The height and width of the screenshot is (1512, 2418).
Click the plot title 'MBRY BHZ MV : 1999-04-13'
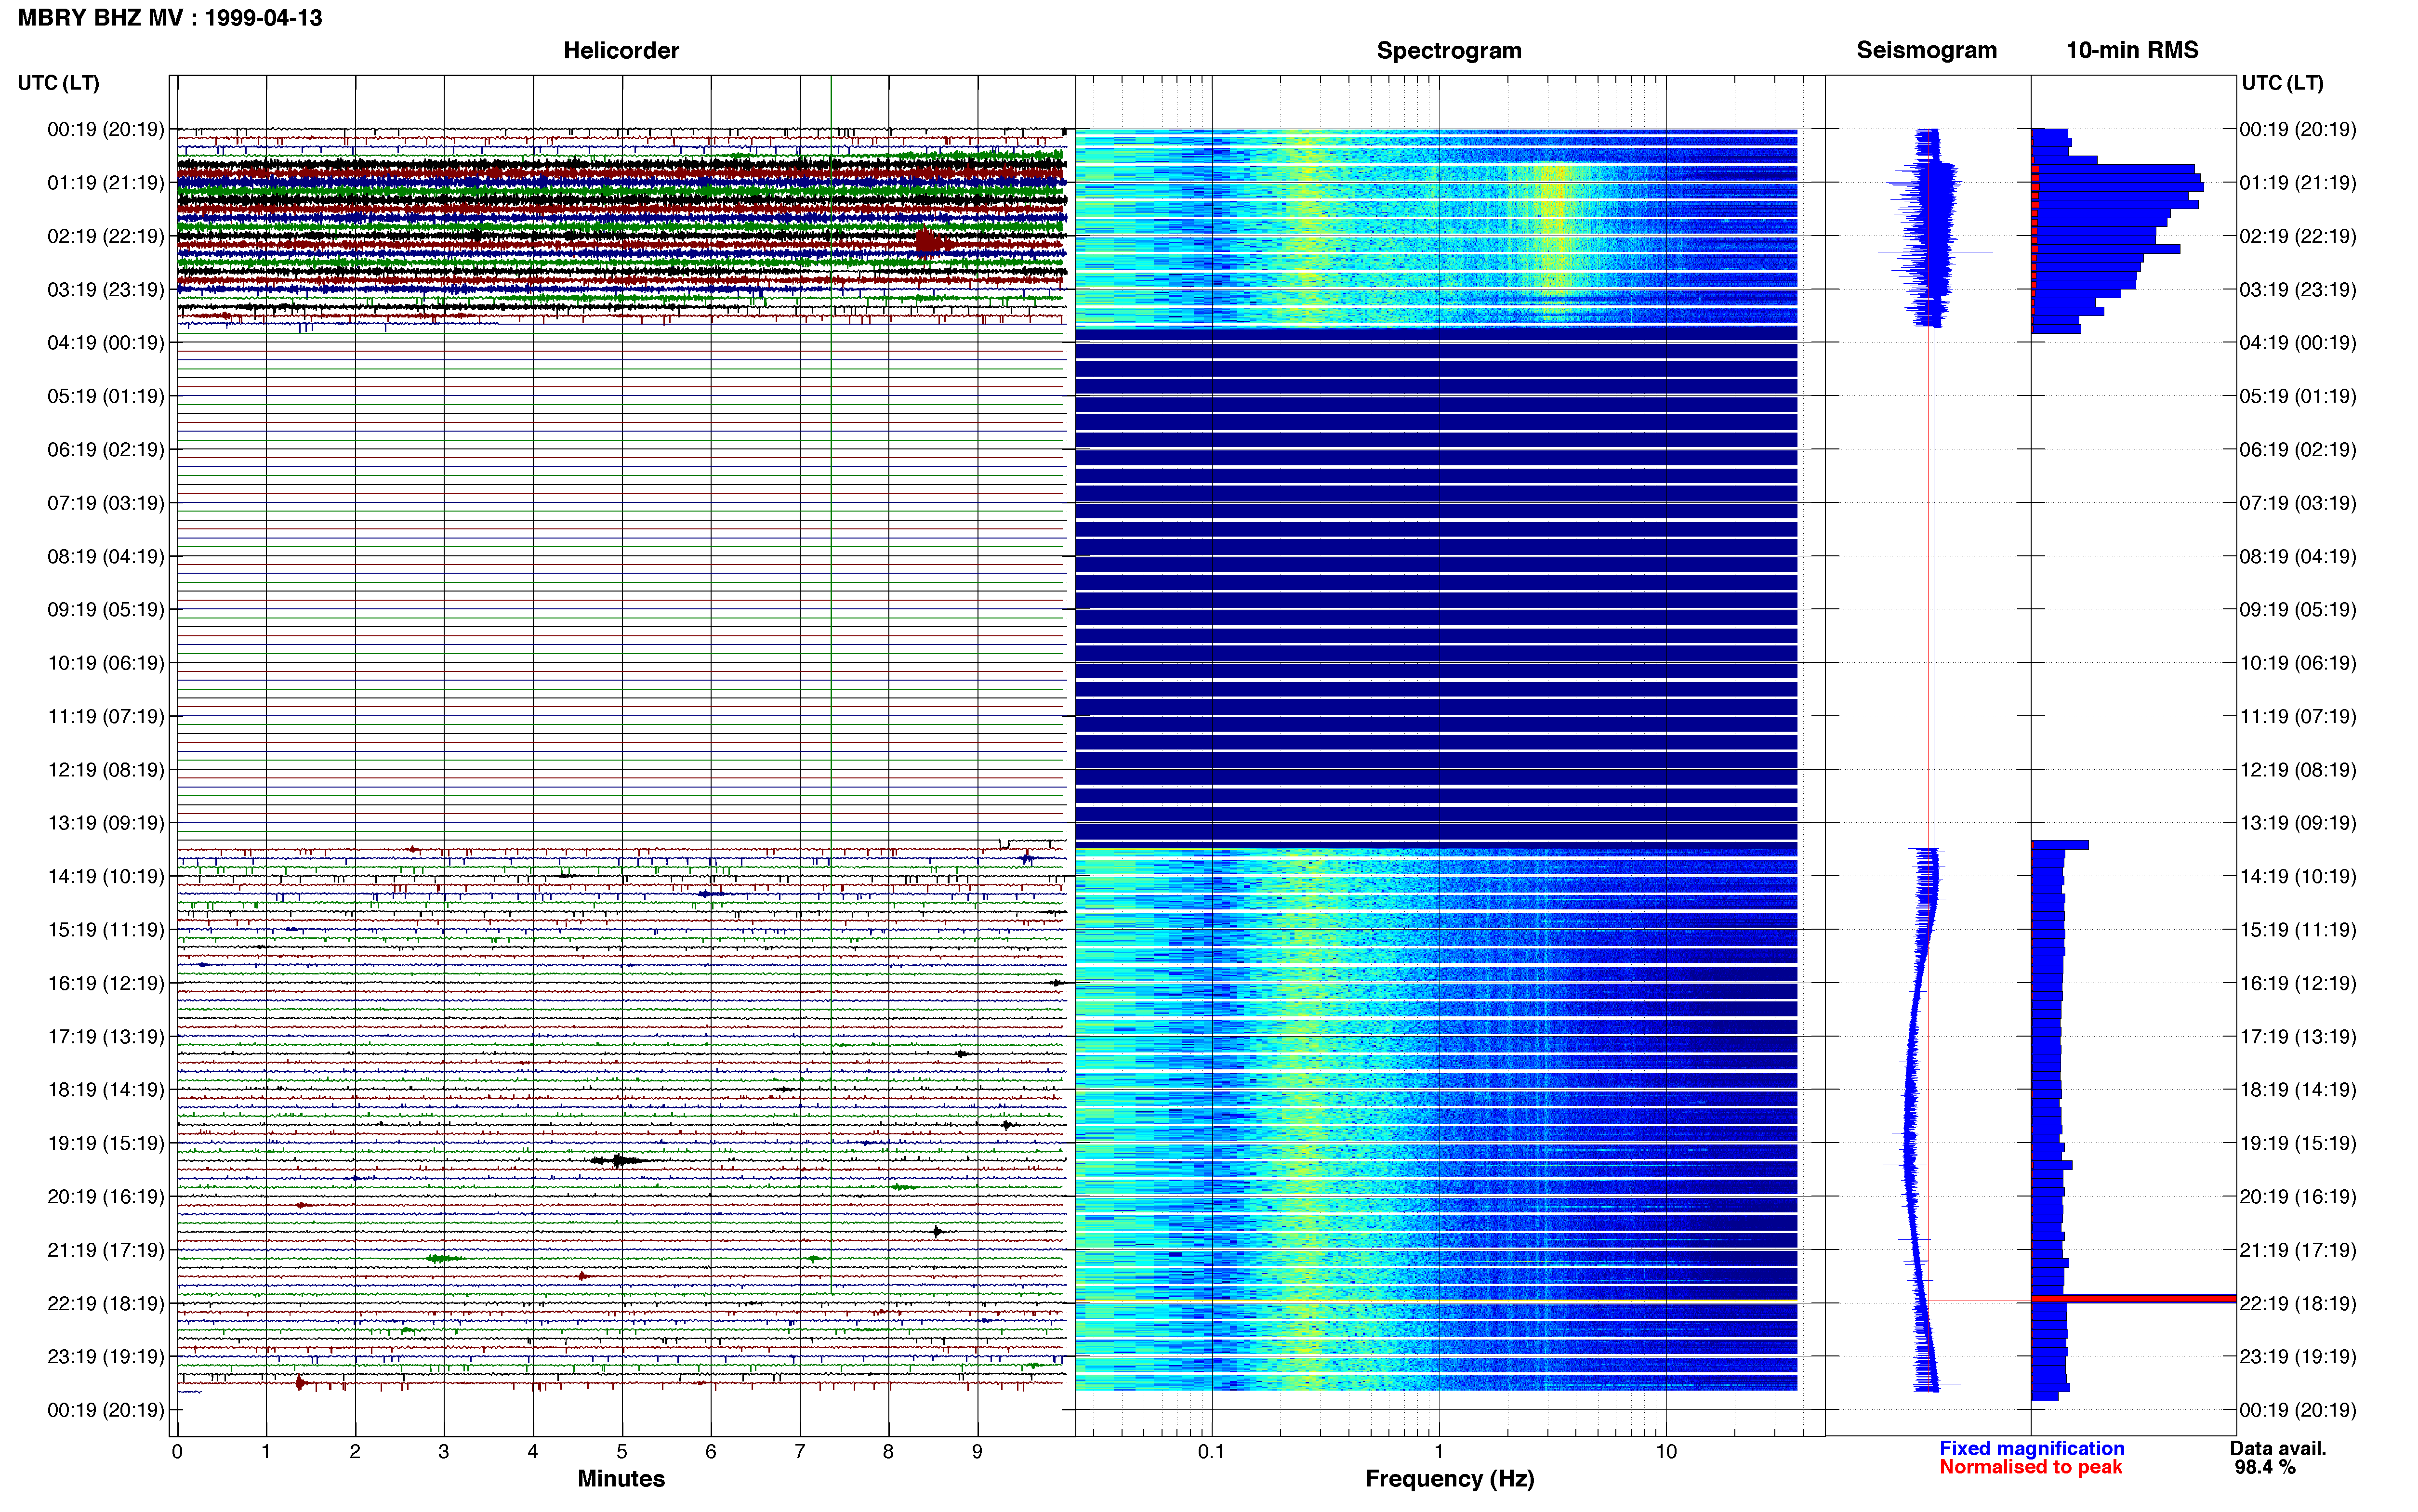(170, 18)
